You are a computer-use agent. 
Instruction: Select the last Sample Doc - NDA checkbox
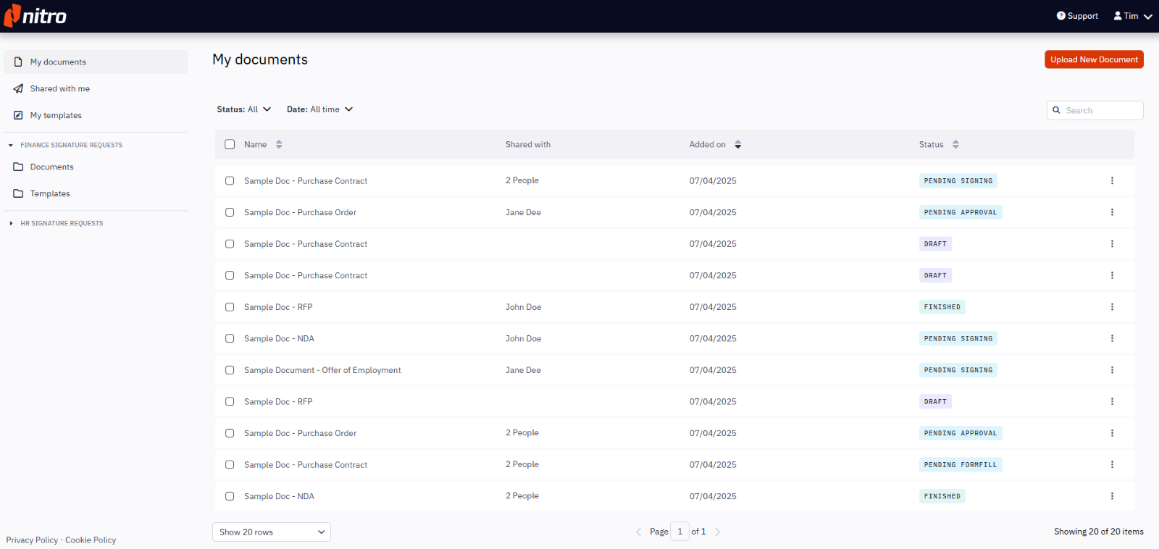(x=230, y=496)
